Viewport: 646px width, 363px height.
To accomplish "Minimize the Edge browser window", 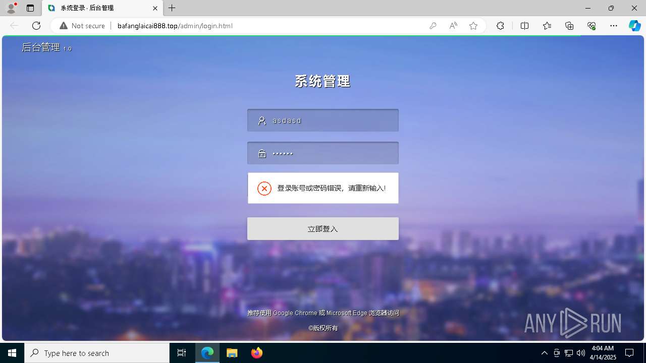I will coord(588,8).
